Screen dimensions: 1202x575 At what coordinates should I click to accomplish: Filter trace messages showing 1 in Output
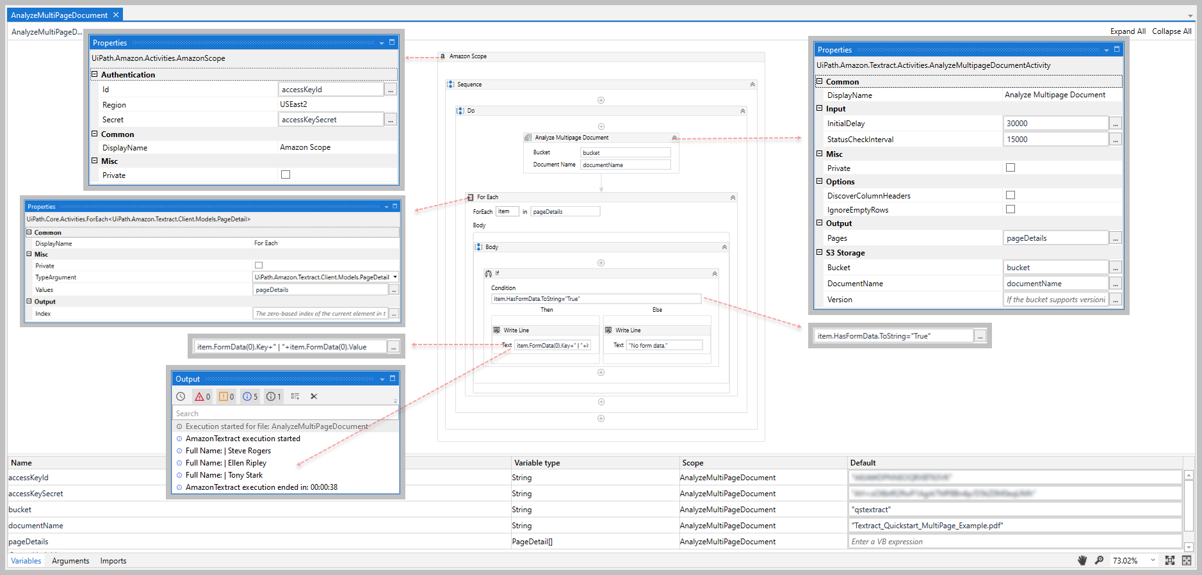(x=273, y=396)
